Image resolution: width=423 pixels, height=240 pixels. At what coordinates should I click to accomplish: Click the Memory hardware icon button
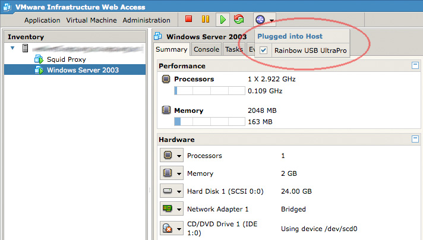pos(168,173)
